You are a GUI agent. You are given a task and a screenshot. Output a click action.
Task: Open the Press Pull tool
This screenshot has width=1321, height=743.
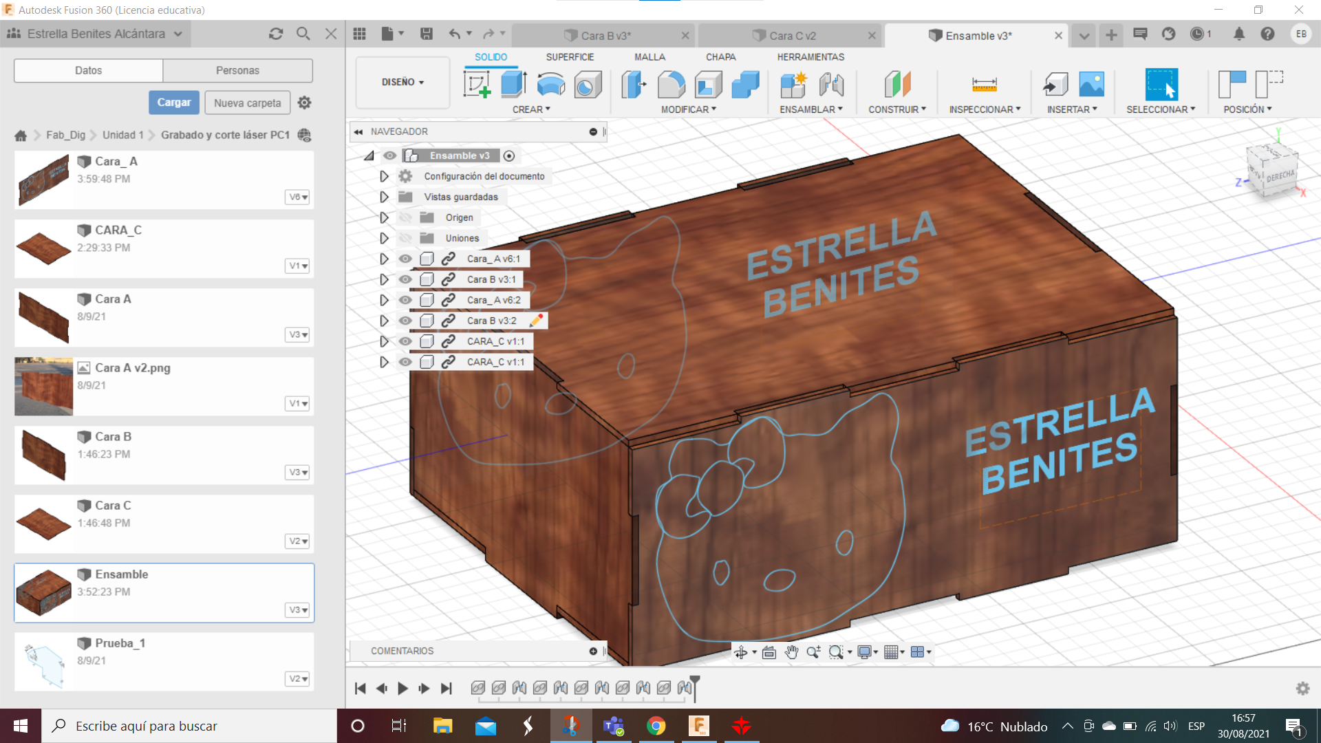coord(633,84)
